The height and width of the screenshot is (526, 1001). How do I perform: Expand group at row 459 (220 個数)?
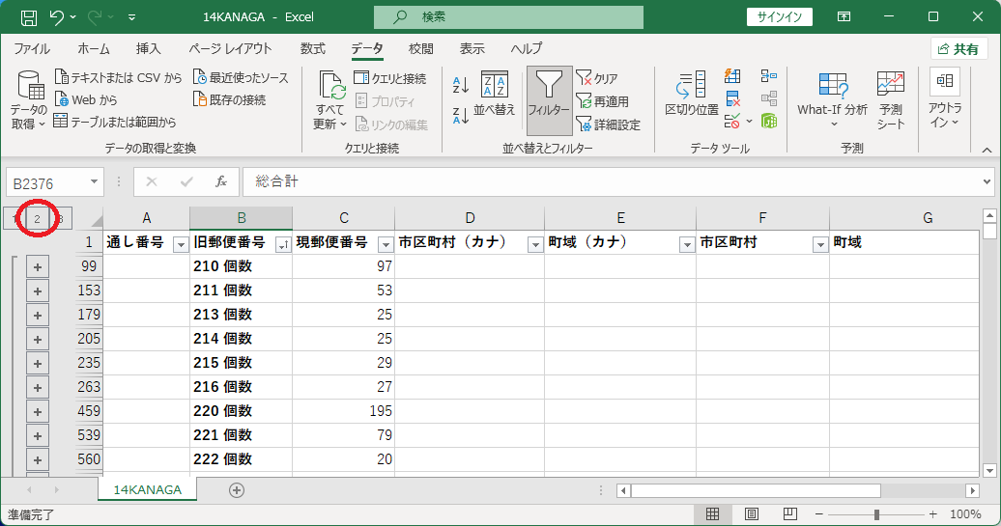(x=38, y=412)
